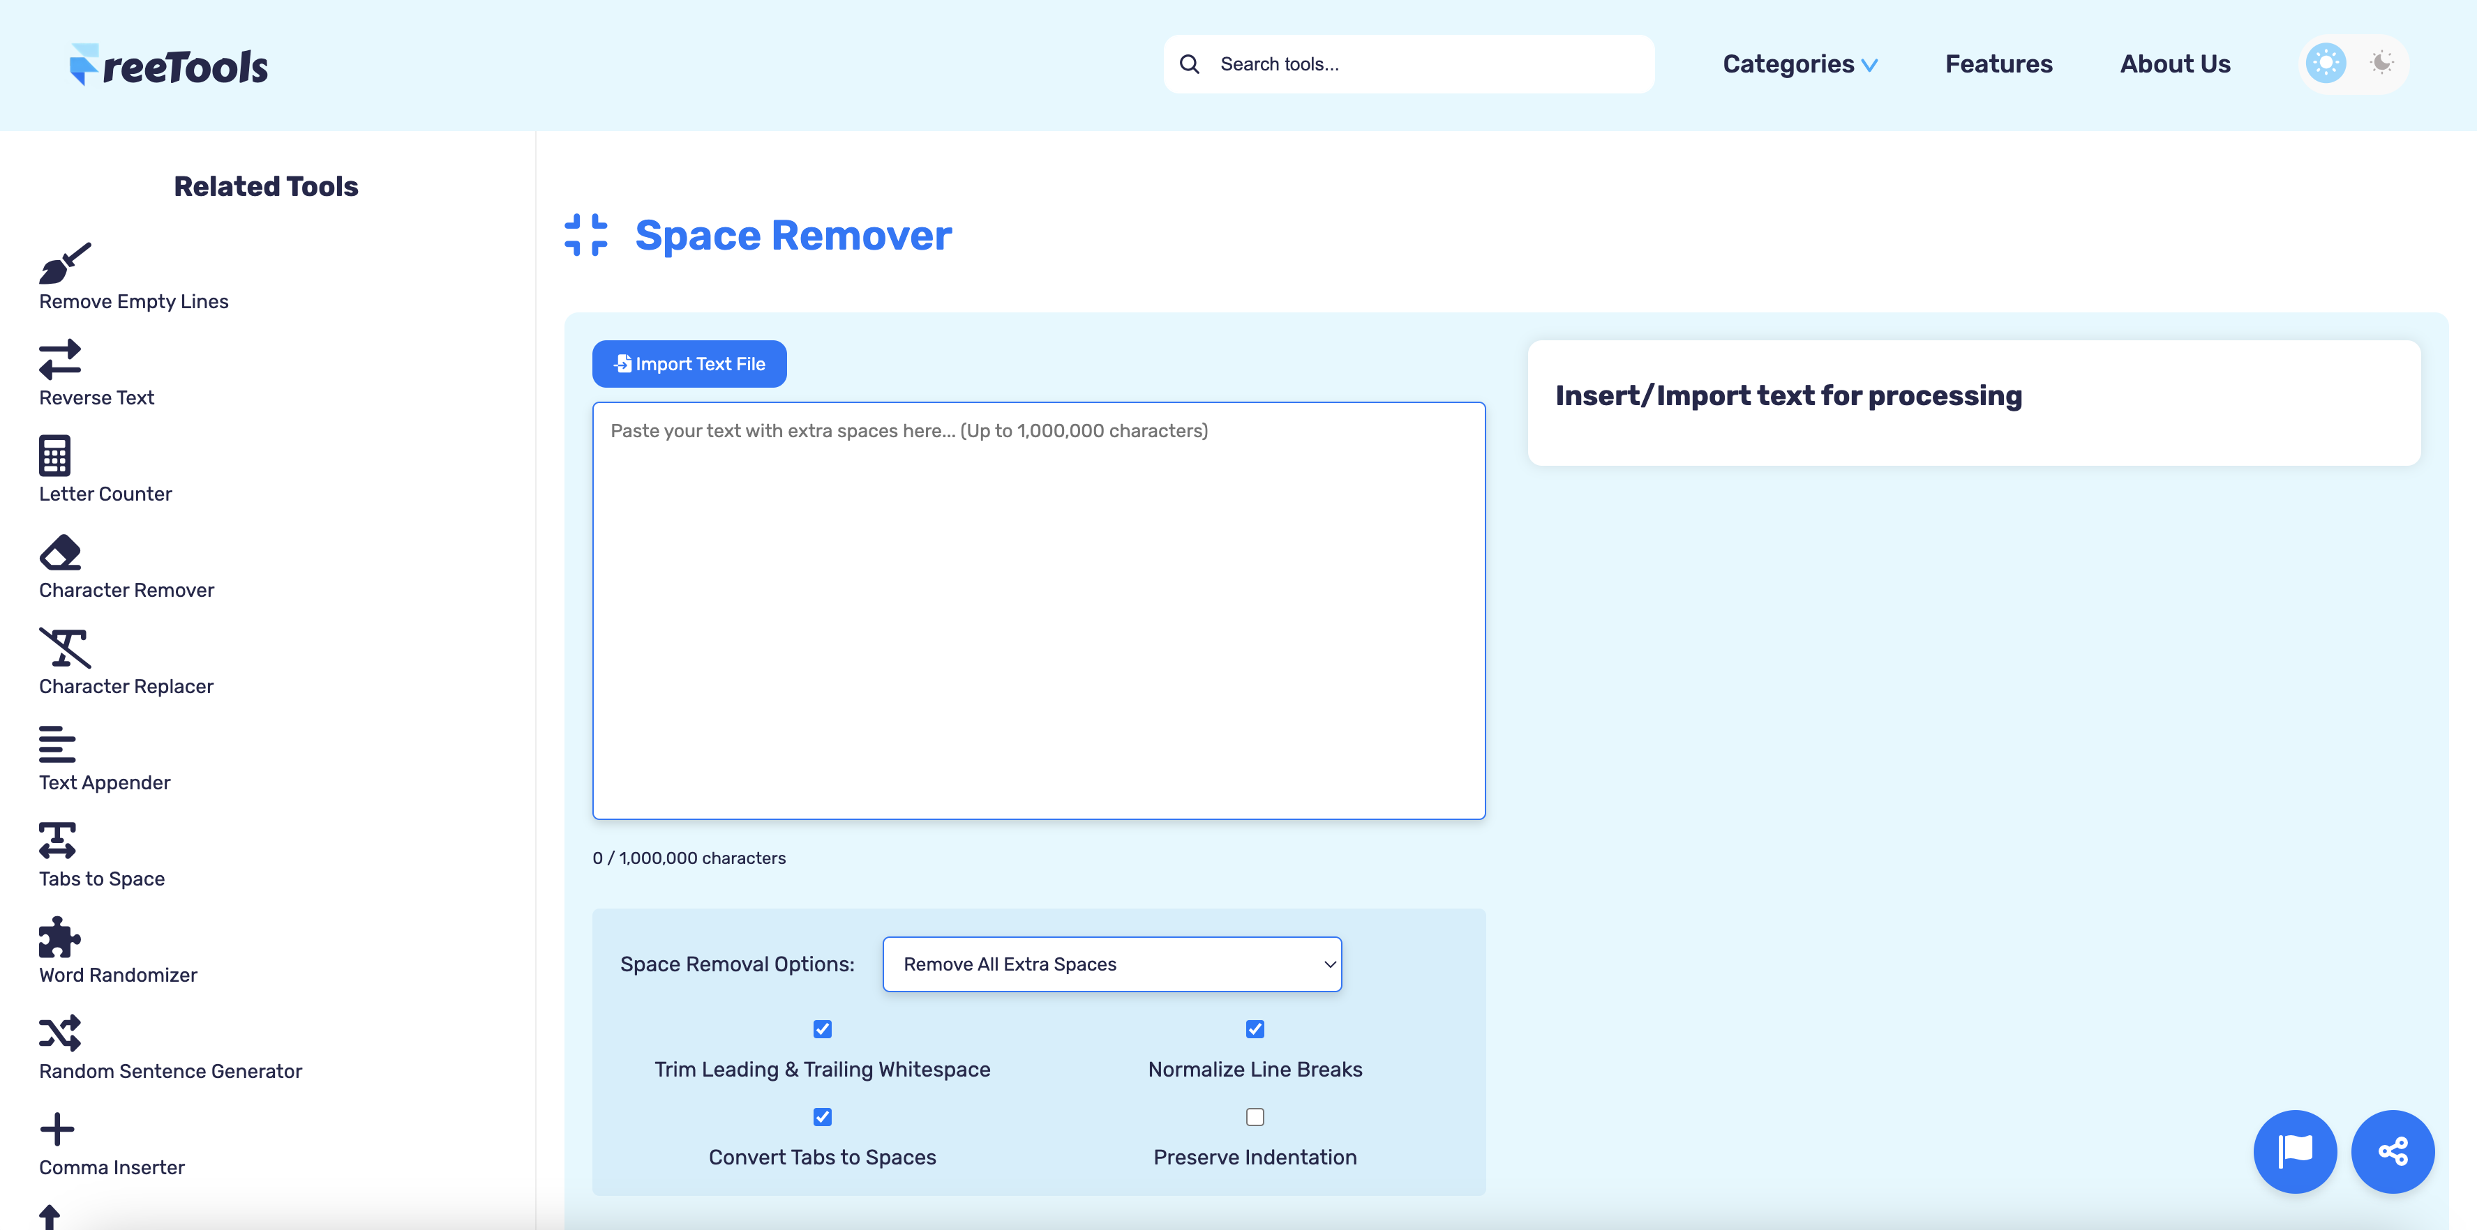Select the Tabs to Space tool icon
The width and height of the screenshot is (2477, 1230).
click(x=57, y=841)
